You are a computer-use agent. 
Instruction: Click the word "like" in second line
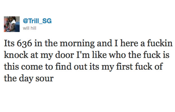click(x=99, y=55)
